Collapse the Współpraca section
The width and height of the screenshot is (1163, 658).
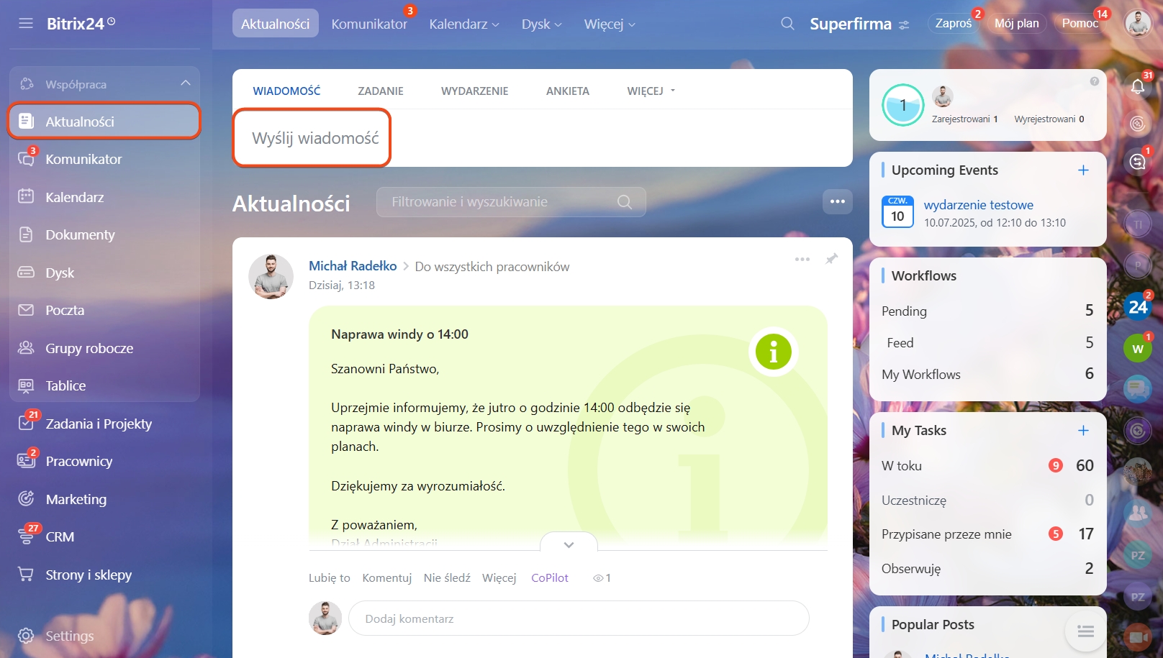click(186, 83)
